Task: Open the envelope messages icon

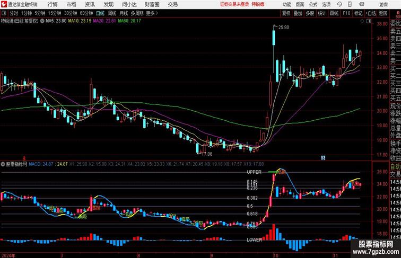Action: 362,4
